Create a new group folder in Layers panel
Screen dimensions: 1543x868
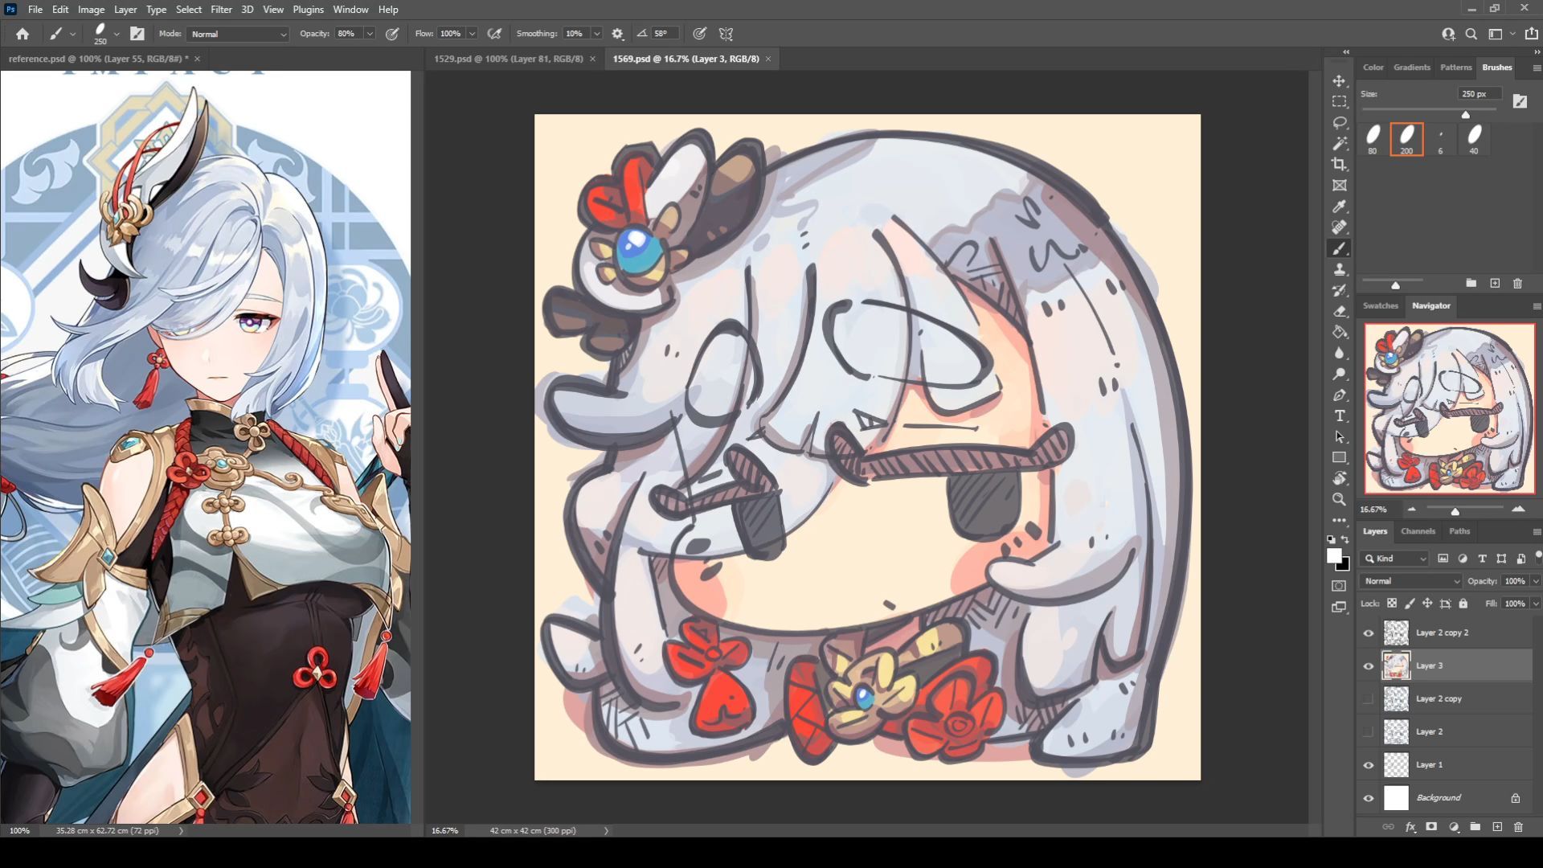click(x=1475, y=826)
